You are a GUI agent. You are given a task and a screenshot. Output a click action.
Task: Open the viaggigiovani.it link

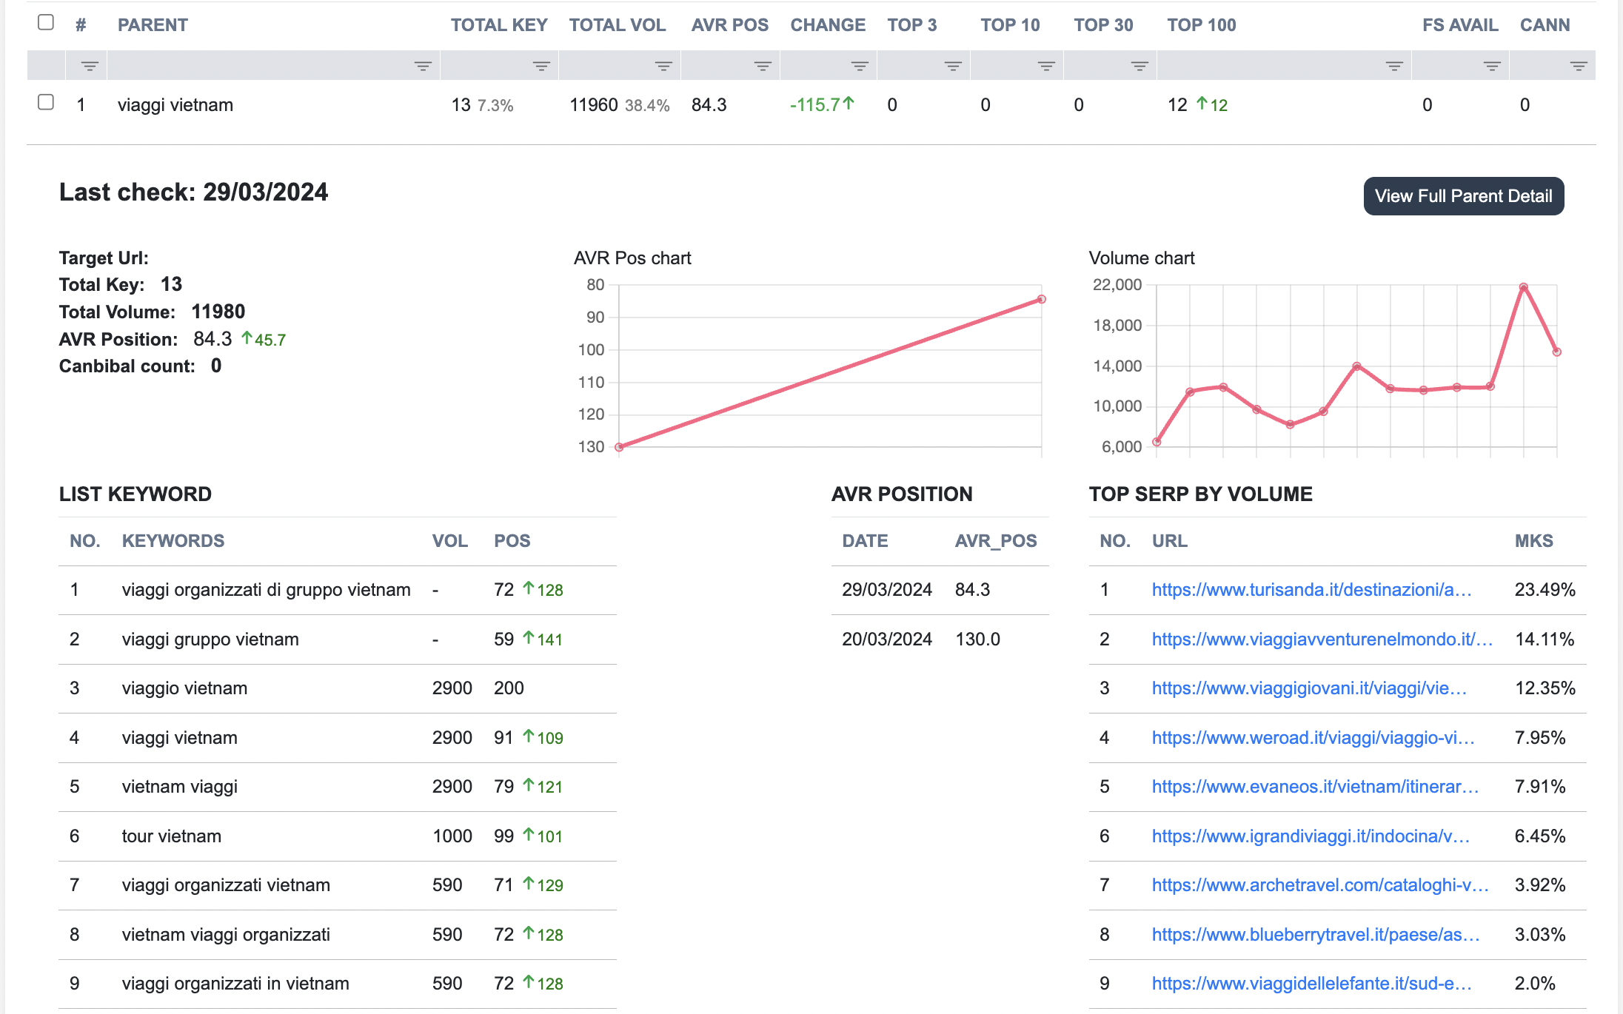(x=1309, y=688)
